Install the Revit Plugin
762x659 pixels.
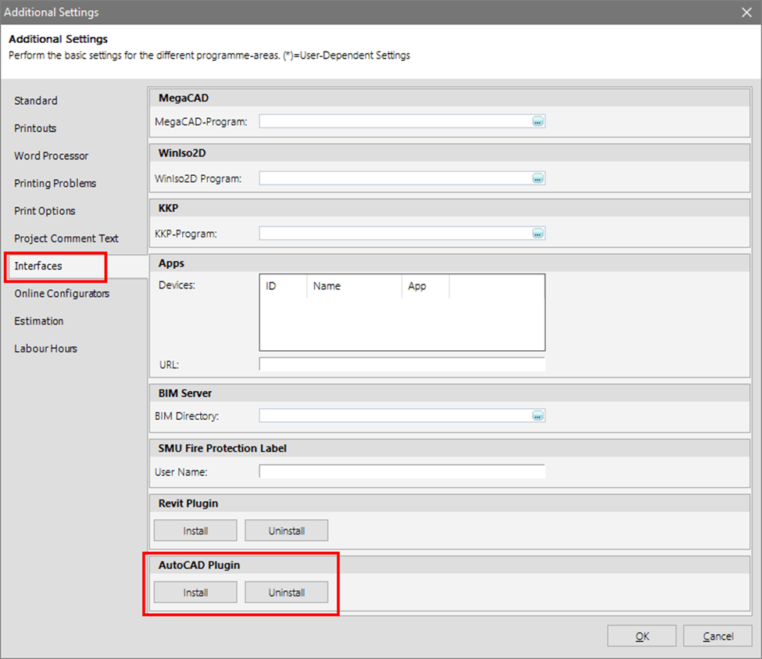[x=195, y=531]
